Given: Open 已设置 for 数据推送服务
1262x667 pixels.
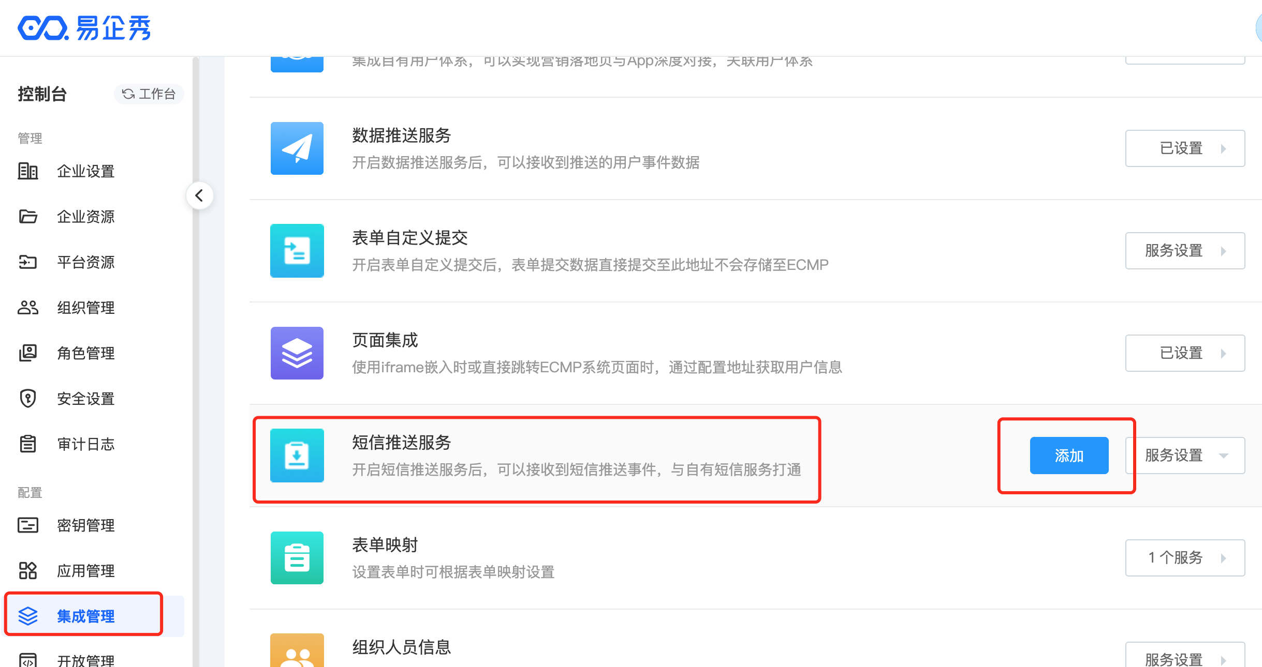Looking at the screenshot, I should point(1185,148).
